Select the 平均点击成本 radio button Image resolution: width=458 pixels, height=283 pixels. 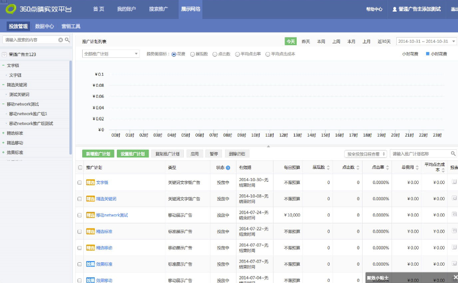(x=268, y=54)
